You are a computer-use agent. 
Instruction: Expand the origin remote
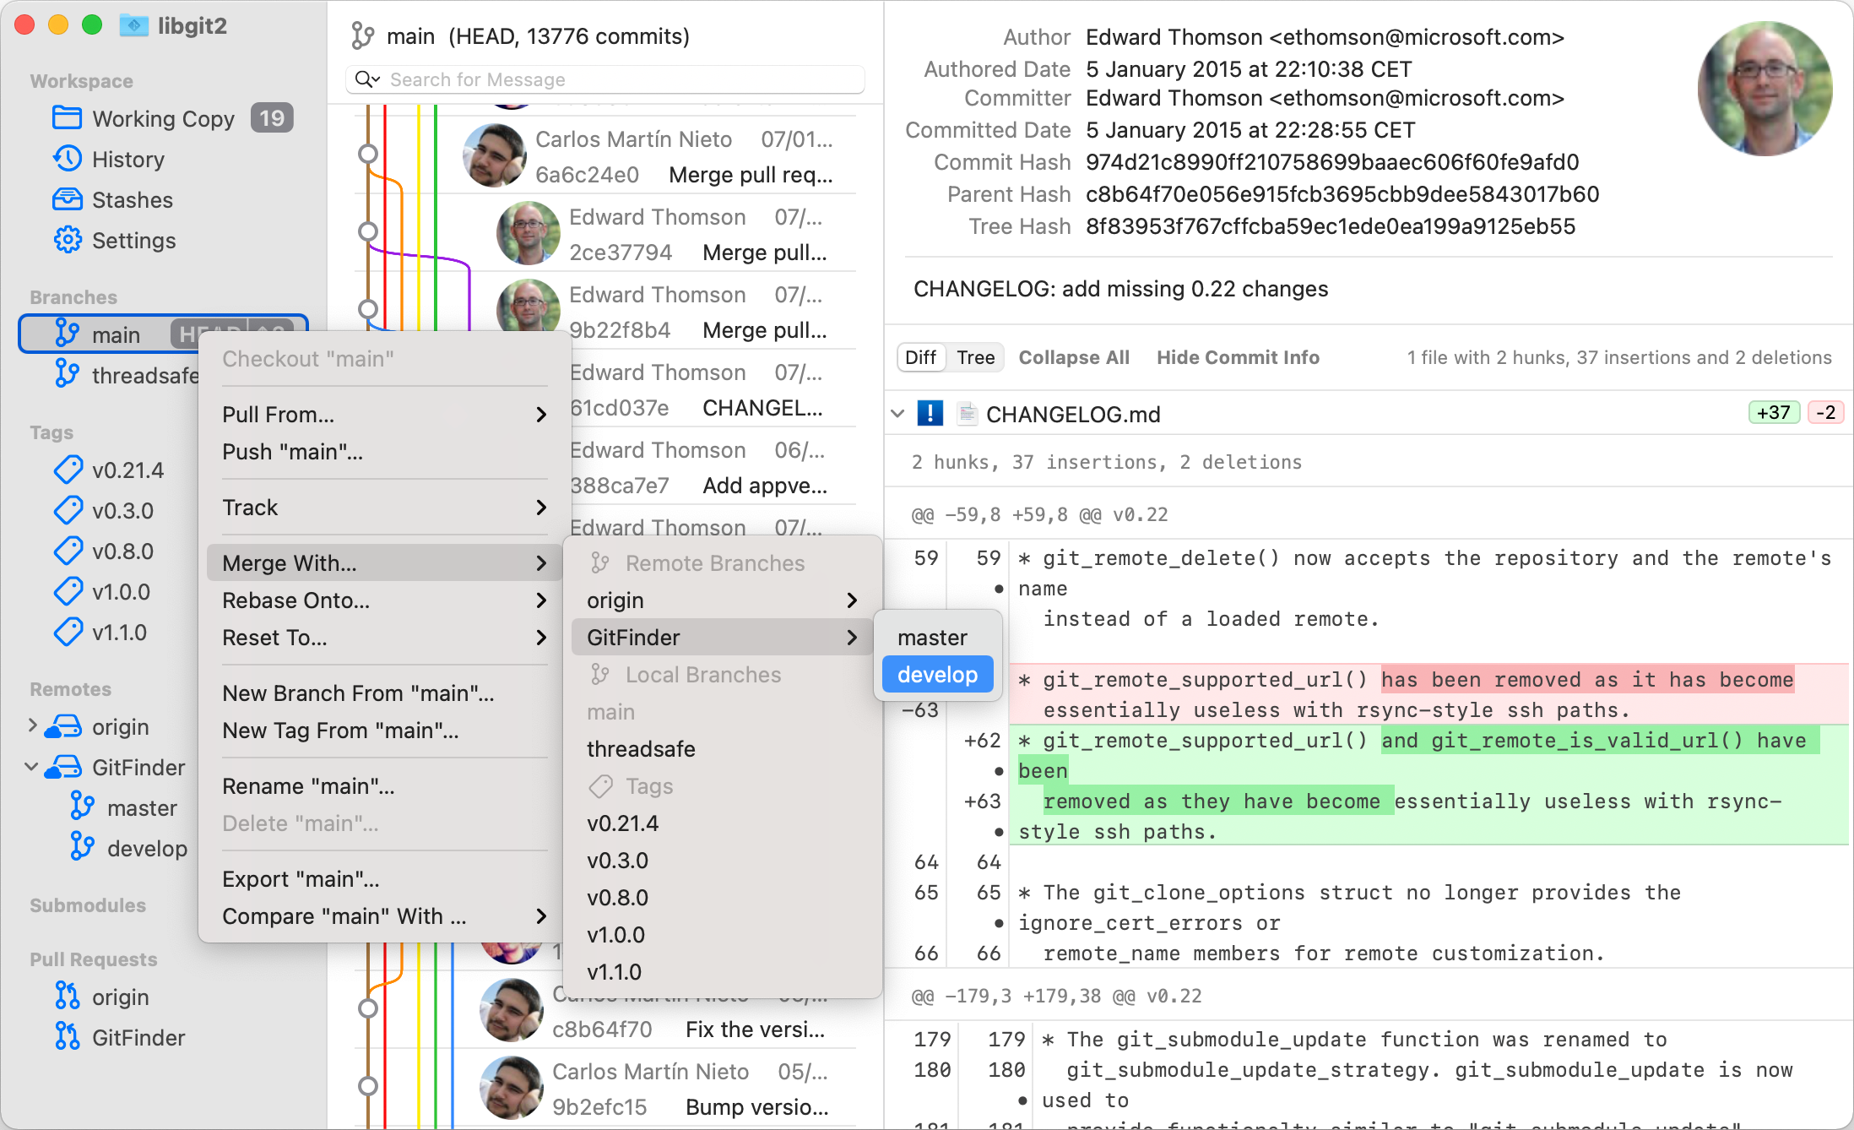32,725
